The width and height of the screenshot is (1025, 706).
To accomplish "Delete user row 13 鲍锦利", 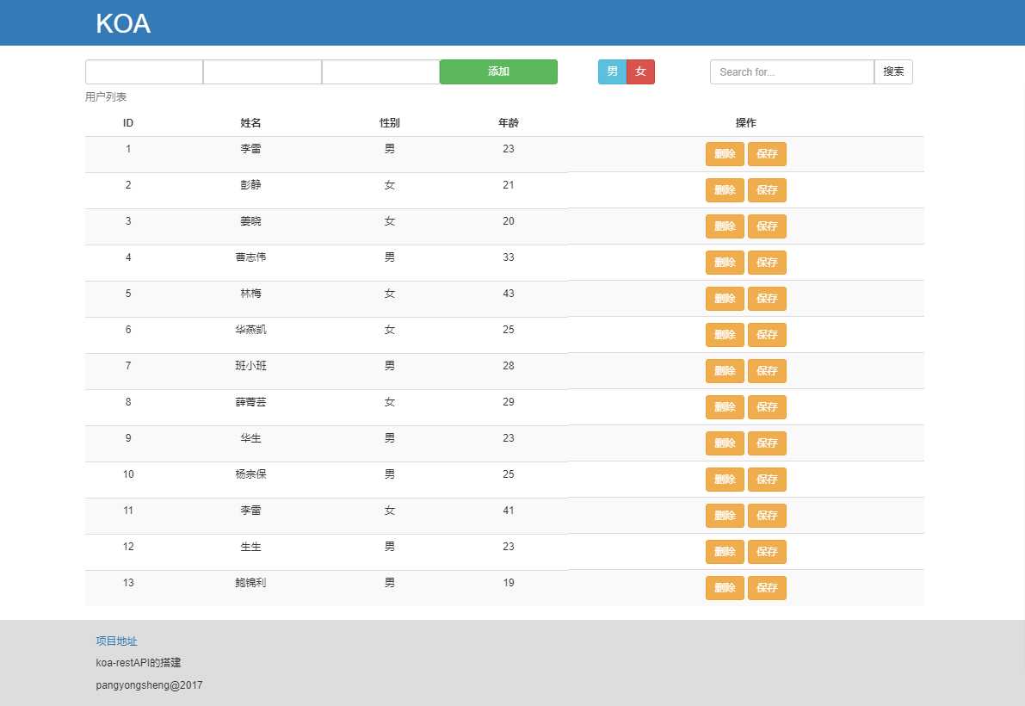I will [725, 588].
